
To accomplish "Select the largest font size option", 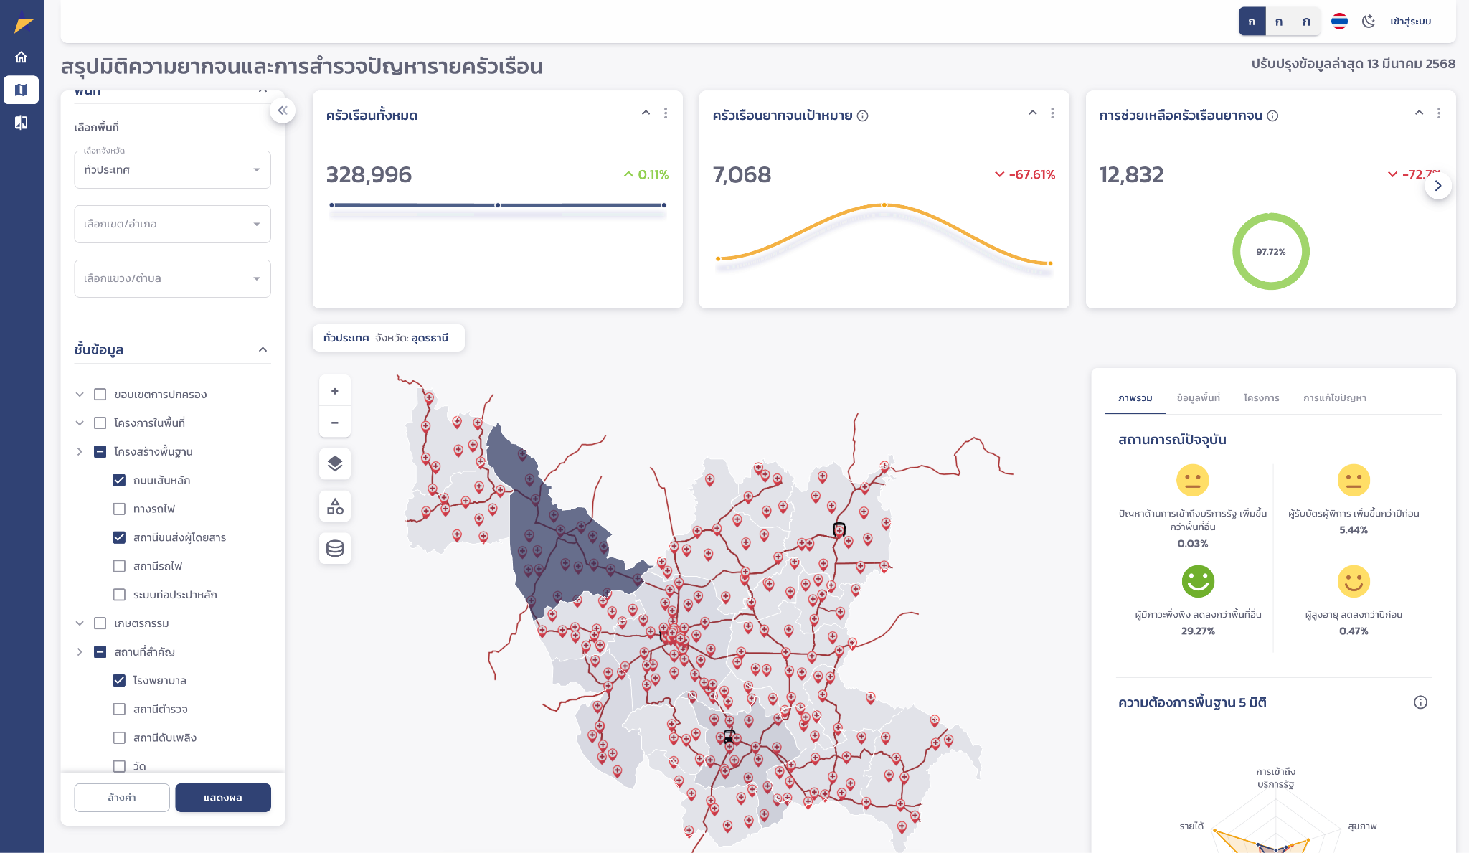I will click(x=1306, y=22).
